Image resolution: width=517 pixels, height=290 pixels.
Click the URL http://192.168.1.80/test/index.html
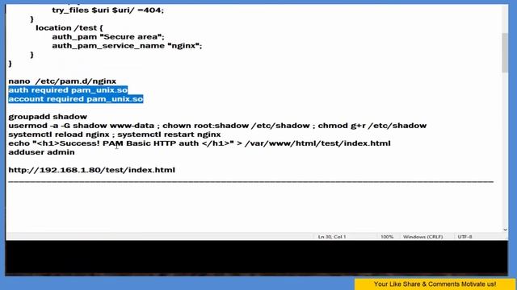(91, 170)
